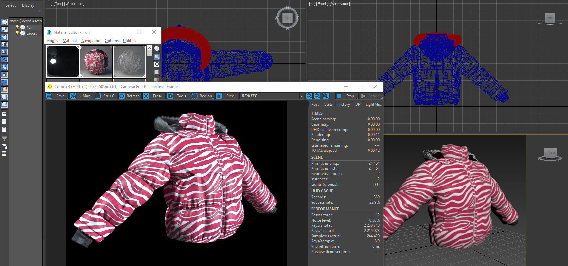568x266 pixels.
Task: Toggle Display Cameras filter in the Scene Explorer
Action: [x=4, y=44]
